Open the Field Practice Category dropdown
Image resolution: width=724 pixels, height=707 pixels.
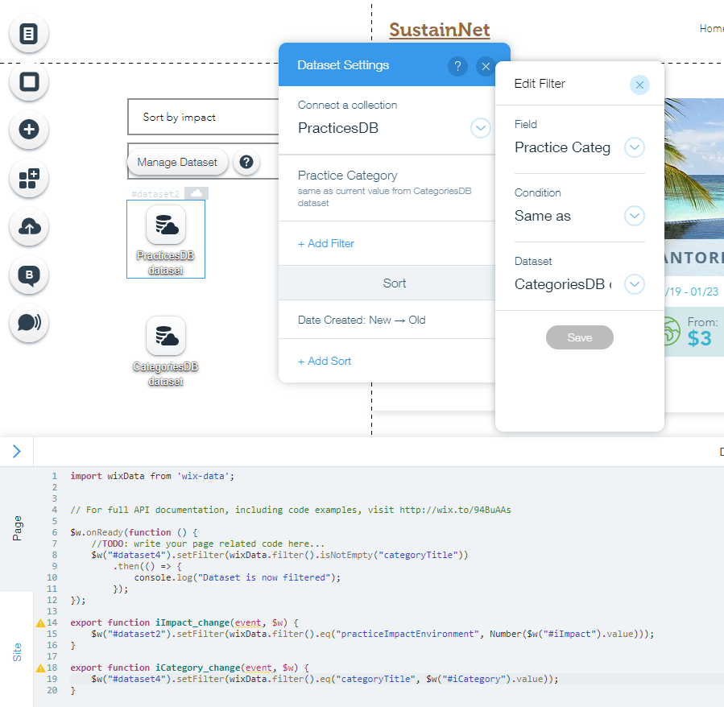tap(635, 147)
